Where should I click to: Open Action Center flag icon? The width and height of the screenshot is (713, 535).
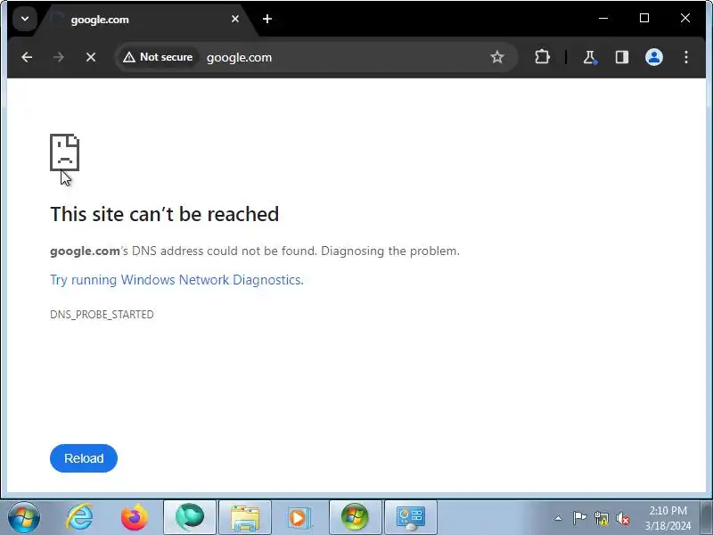579,518
